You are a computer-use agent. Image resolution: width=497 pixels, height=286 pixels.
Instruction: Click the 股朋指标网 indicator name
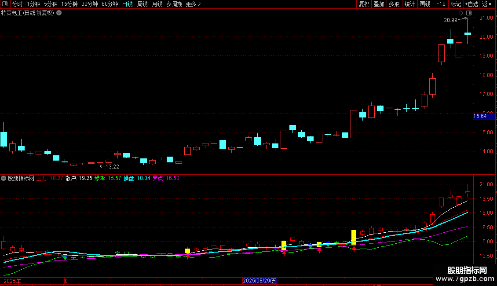(x=21, y=178)
